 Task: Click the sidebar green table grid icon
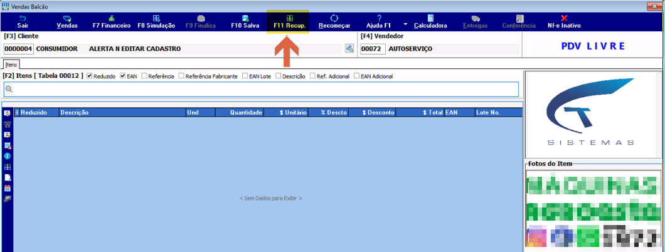click(x=7, y=167)
